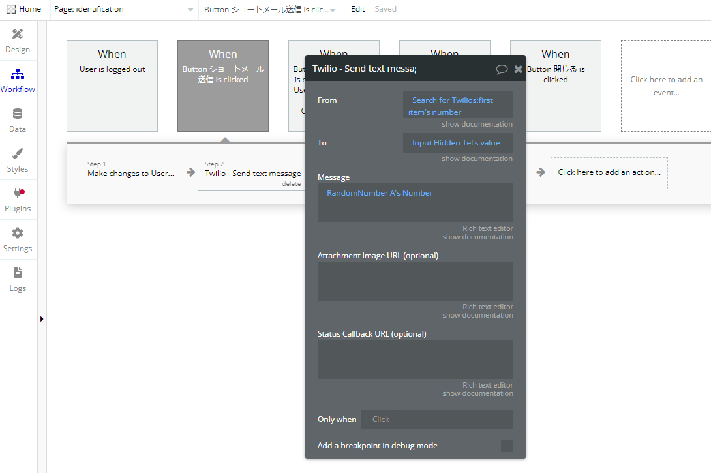Open Step 2 Twilio Send text message
Image resolution: width=711 pixels, height=473 pixels.
(252, 174)
